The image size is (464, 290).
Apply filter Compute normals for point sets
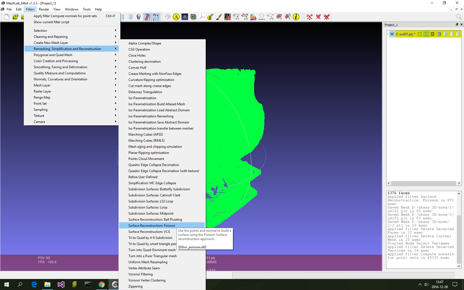point(72,16)
